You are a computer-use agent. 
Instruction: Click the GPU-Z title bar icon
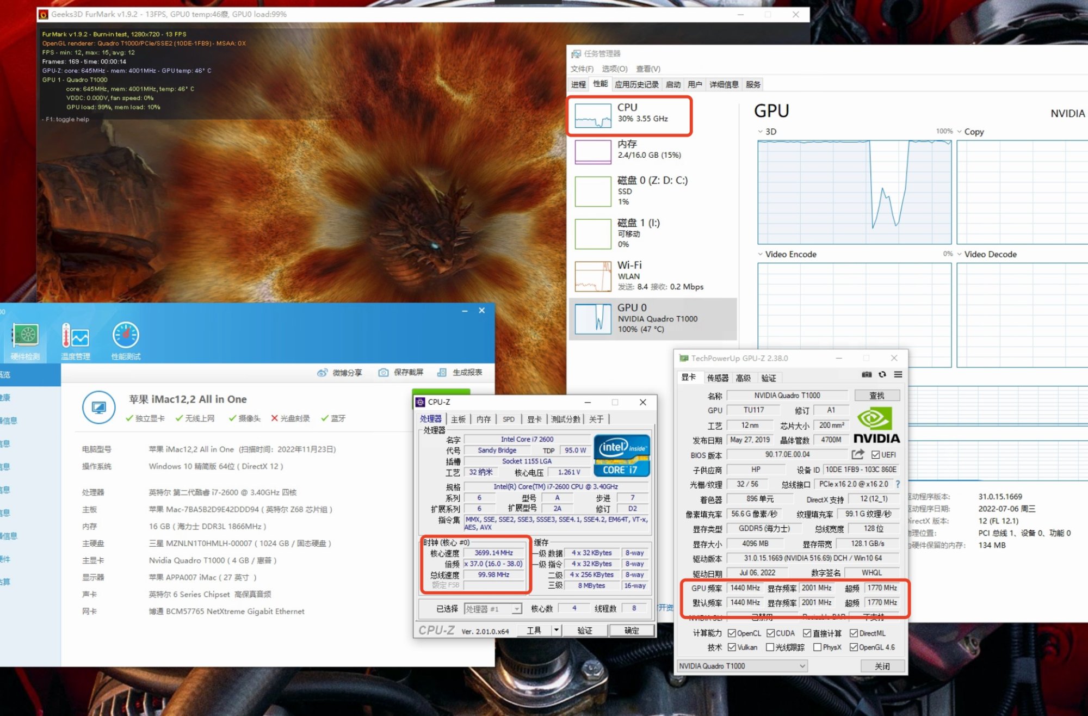(x=684, y=359)
